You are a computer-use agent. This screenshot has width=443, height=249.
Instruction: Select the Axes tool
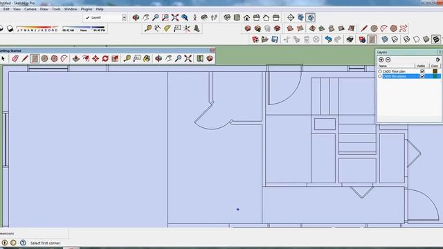[187, 28]
